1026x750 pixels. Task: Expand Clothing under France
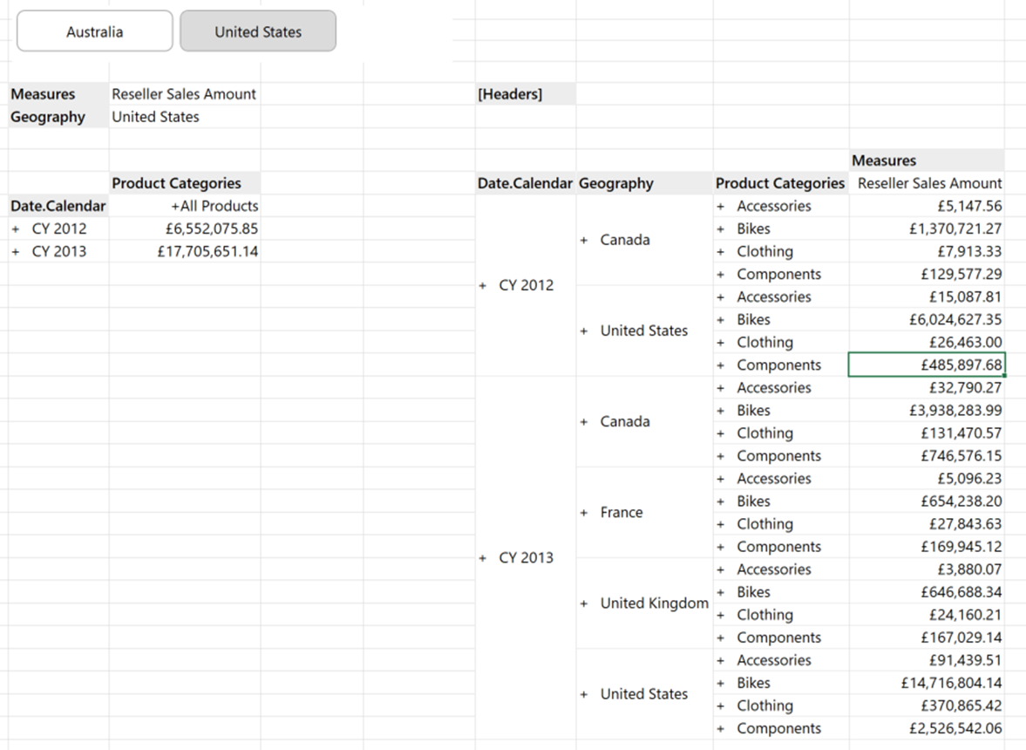(x=720, y=524)
